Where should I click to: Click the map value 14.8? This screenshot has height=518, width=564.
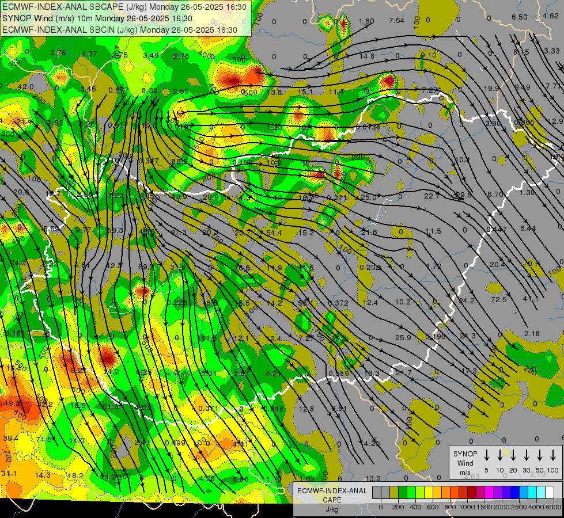click(366, 56)
